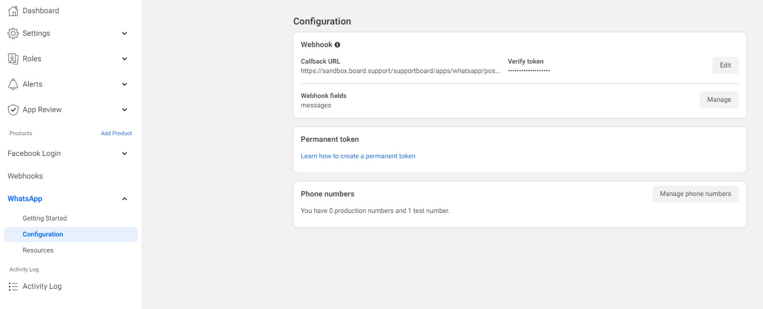Image resolution: width=763 pixels, height=309 pixels.
Task: Collapse the WhatsApp section chevron
Action: (x=125, y=199)
